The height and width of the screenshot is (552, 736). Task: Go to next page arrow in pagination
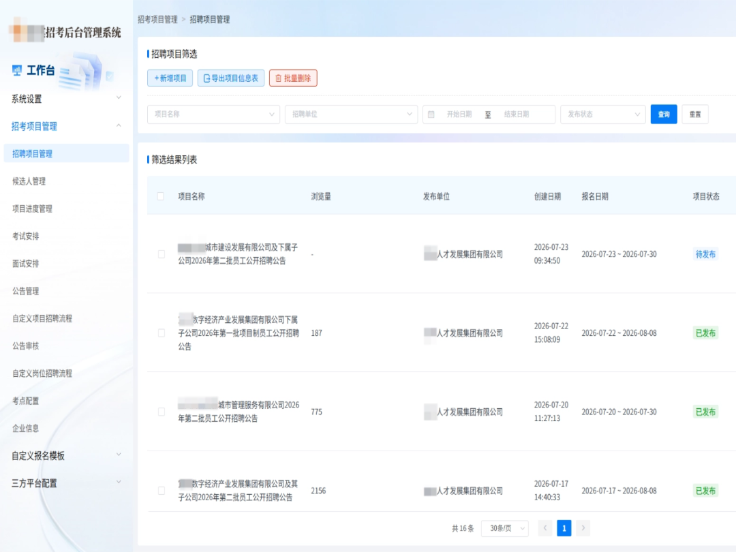pos(583,528)
